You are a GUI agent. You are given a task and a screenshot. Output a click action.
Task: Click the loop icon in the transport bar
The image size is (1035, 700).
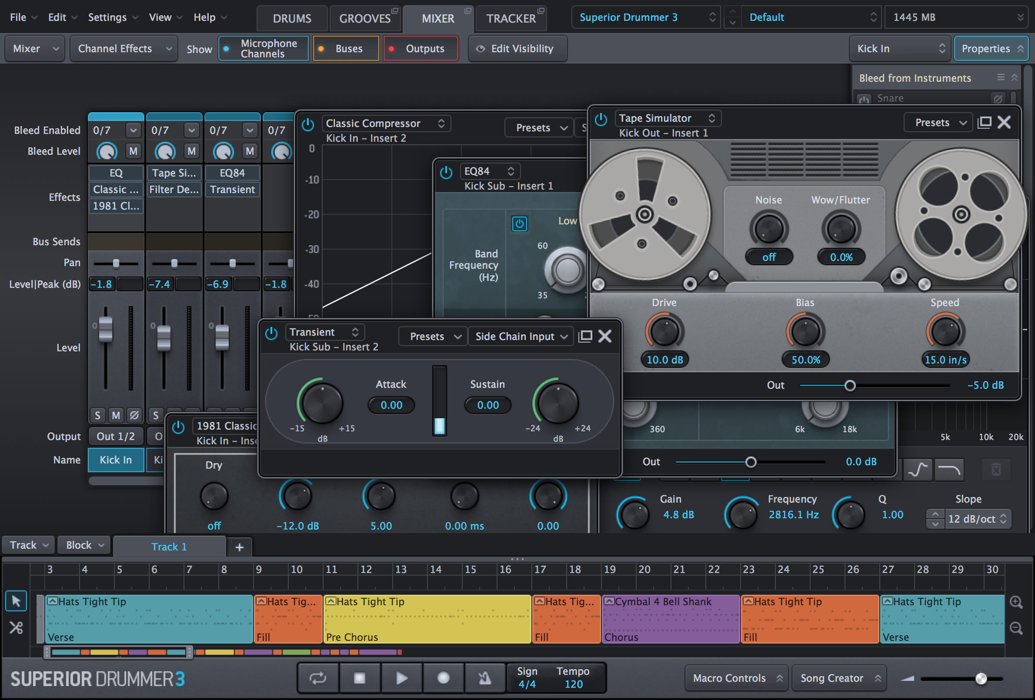[x=317, y=678]
